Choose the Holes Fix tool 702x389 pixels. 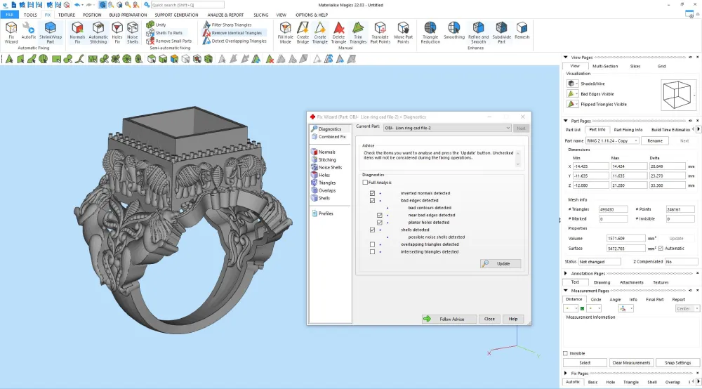[x=117, y=33]
